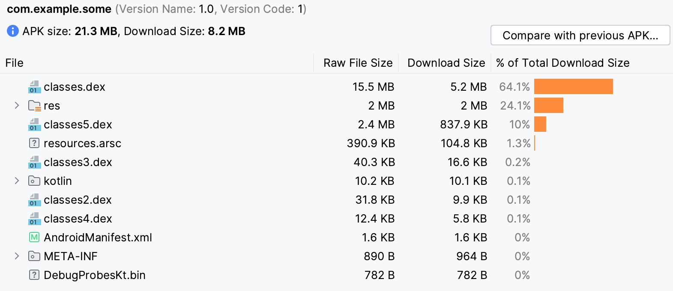
Task: Click the classes4.dex file icon
Action: tap(34, 219)
